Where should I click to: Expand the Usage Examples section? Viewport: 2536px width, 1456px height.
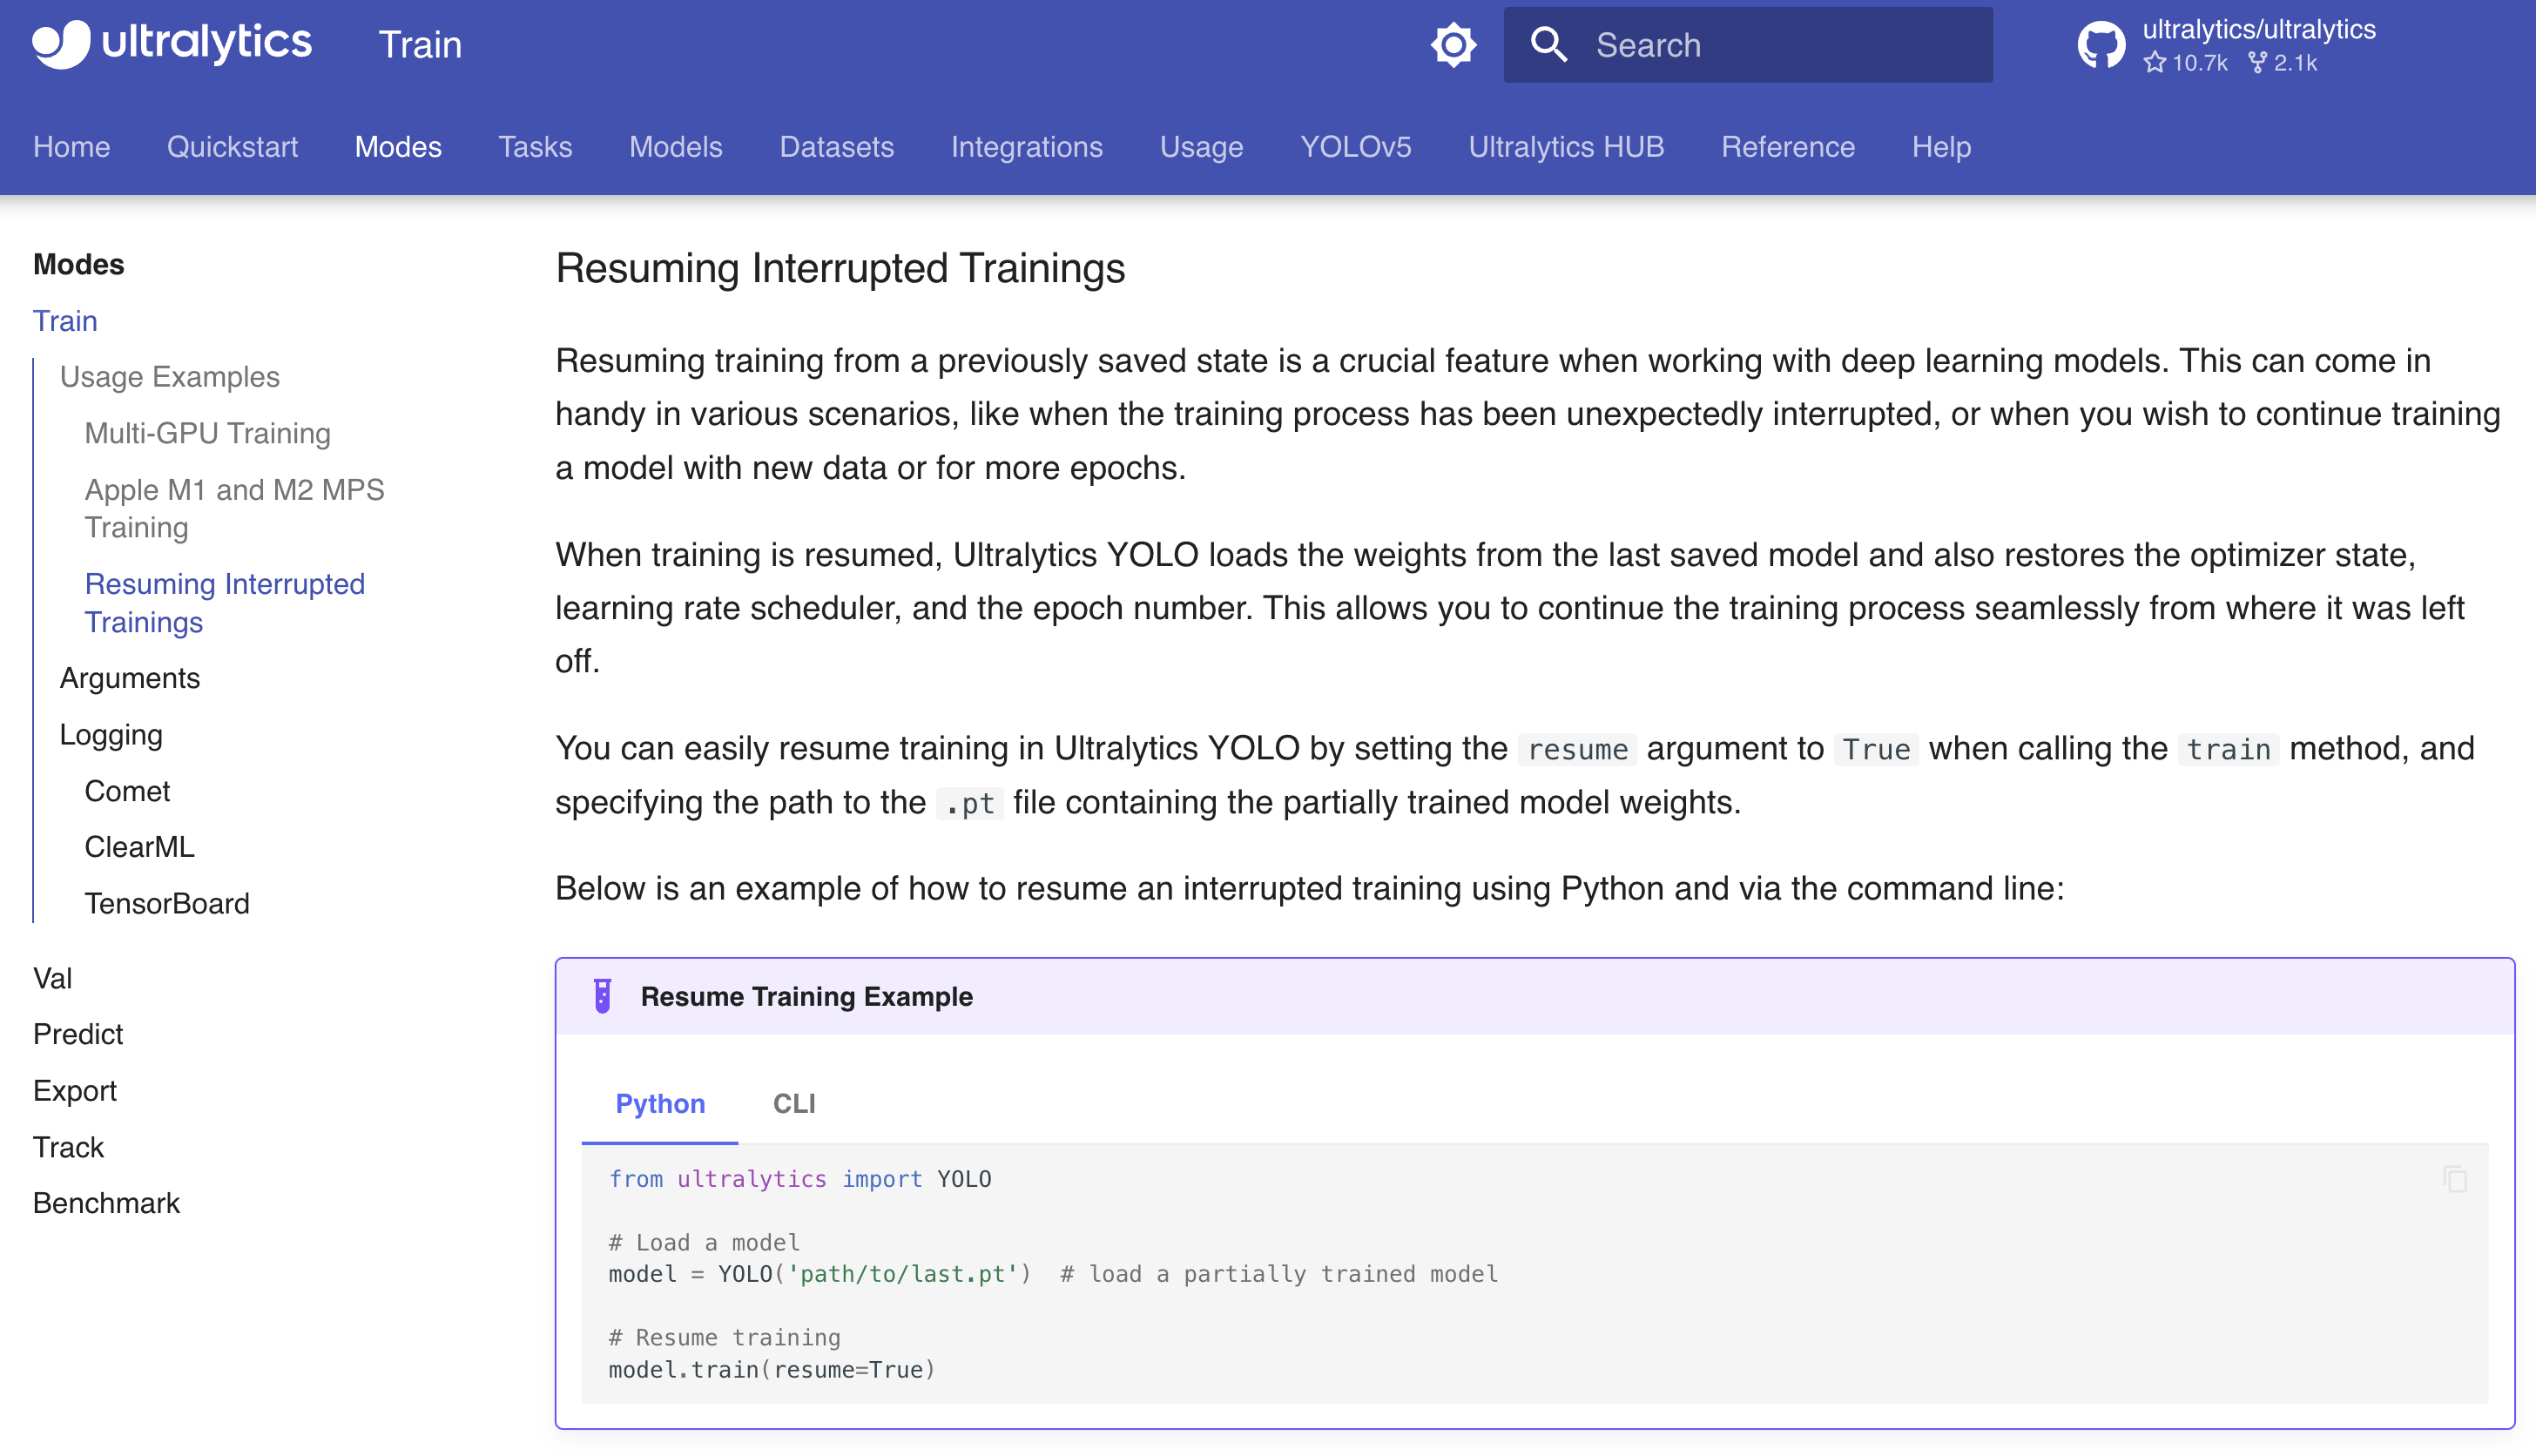(170, 377)
